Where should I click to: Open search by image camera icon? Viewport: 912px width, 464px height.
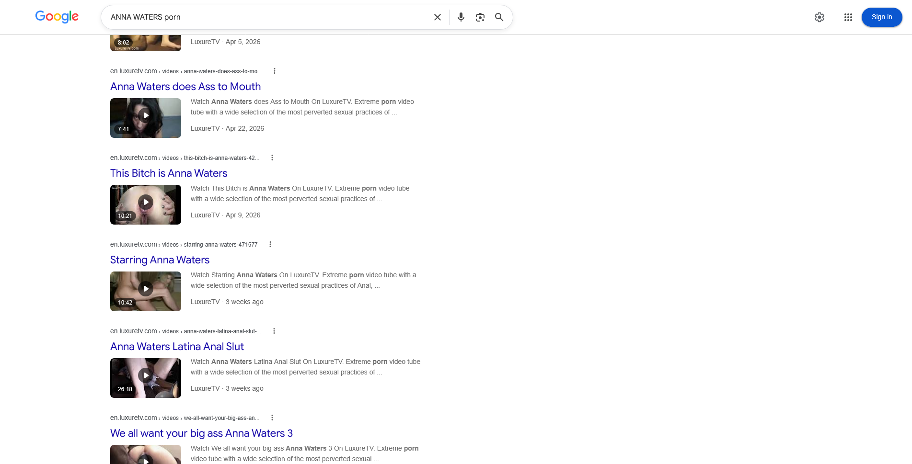(x=480, y=17)
